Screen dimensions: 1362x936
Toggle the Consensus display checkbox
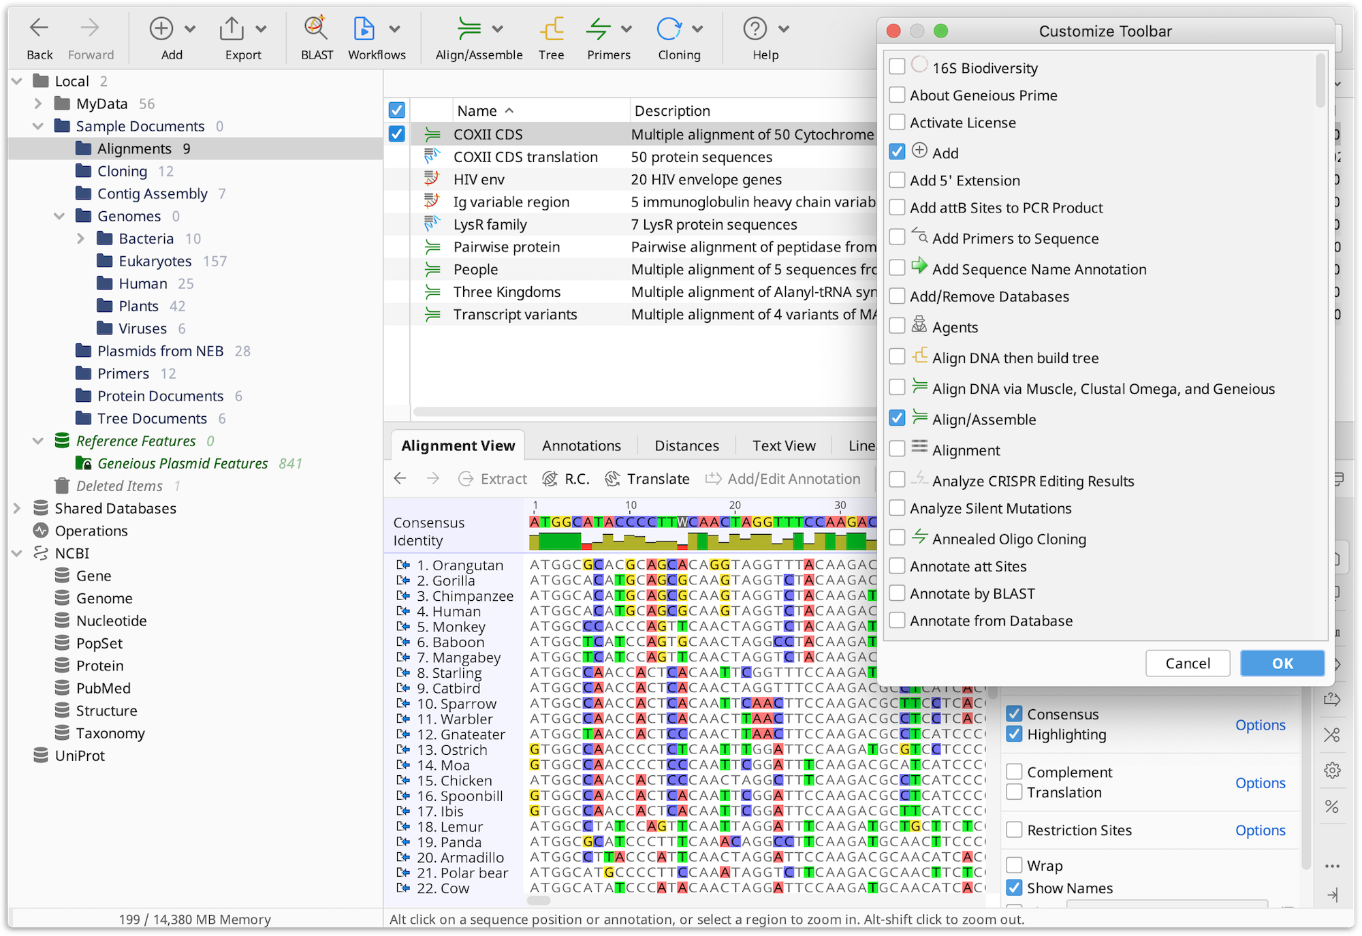point(1014,714)
